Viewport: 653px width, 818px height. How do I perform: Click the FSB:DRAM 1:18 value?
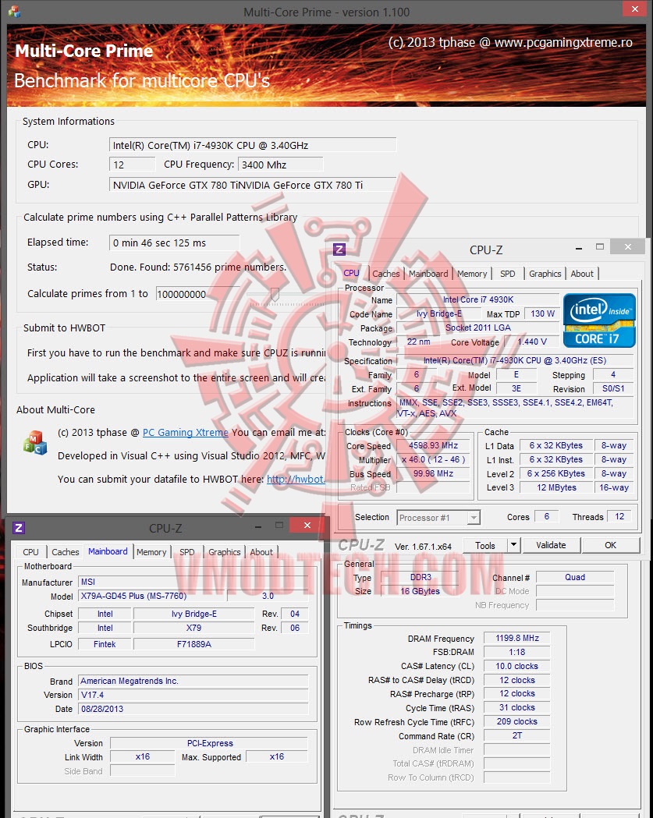(x=516, y=652)
